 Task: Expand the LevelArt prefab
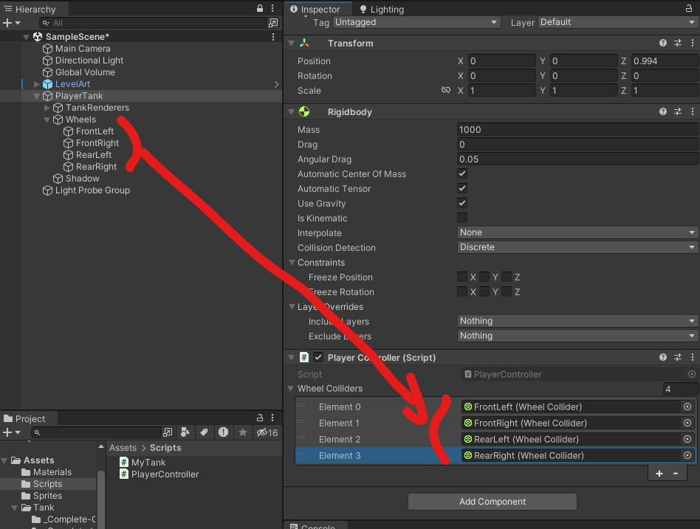coord(37,84)
